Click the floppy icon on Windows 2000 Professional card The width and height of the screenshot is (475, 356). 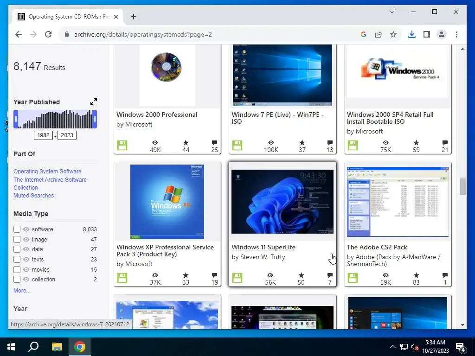tap(122, 145)
